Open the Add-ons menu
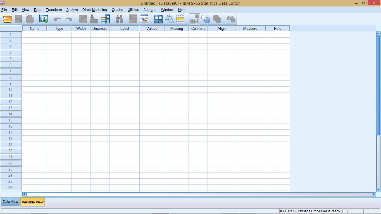This screenshot has width=381, height=214. coord(150,10)
